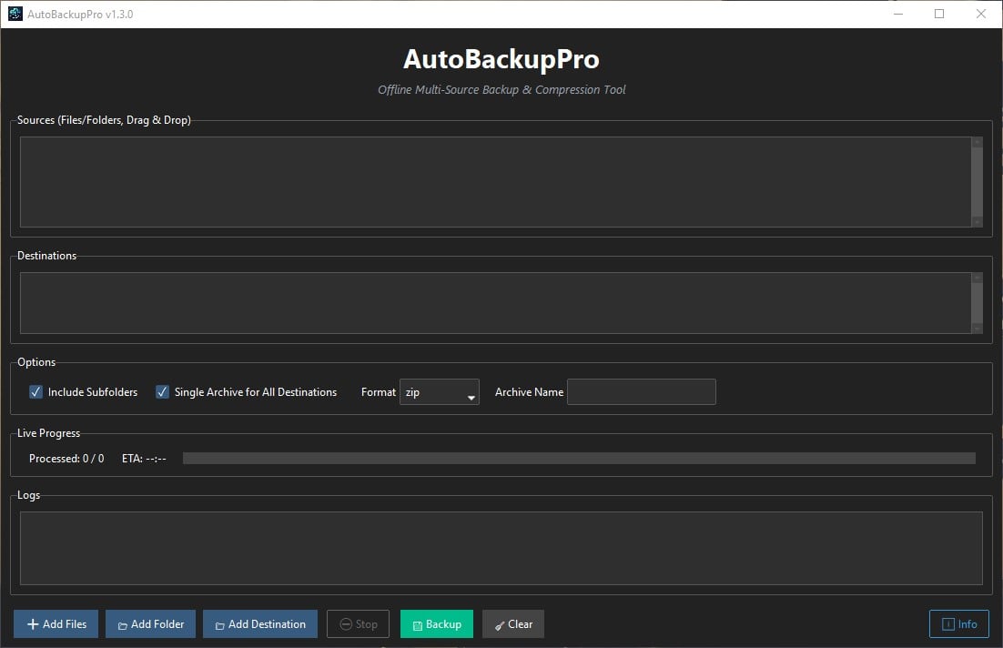The image size is (1003, 648).
Task: Start a backup with the Backup button
Action: click(437, 624)
